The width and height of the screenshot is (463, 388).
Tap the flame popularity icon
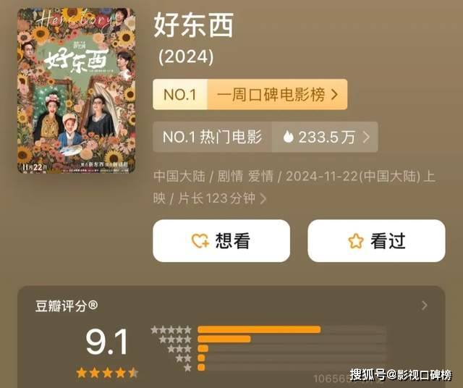tap(288, 137)
